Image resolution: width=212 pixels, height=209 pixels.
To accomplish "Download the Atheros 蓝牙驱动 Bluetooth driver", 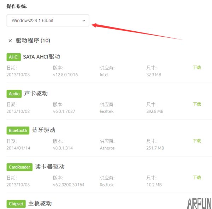I will click(x=197, y=141).
